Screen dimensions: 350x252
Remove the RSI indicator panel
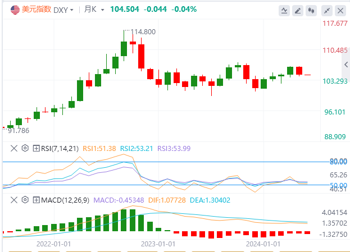pyautogui.click(x=15, y=149)
